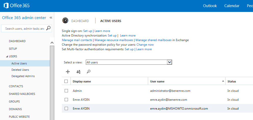Open Calendar from top navigation
The width and height of the screenshot is (253, 120).
coord(232,6)
